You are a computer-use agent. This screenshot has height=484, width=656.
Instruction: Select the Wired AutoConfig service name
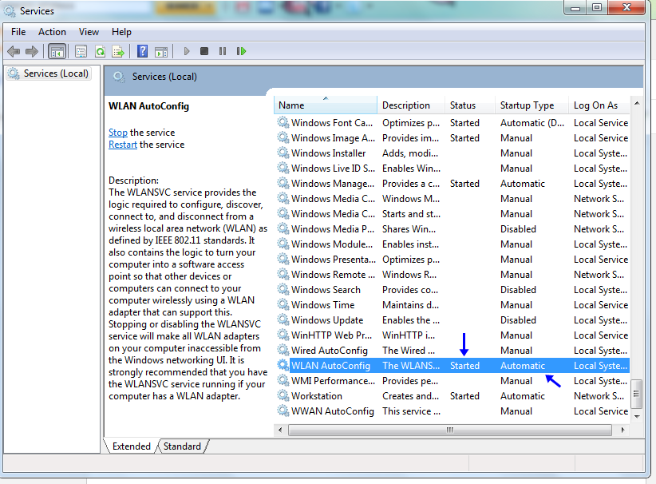(330, 350)
